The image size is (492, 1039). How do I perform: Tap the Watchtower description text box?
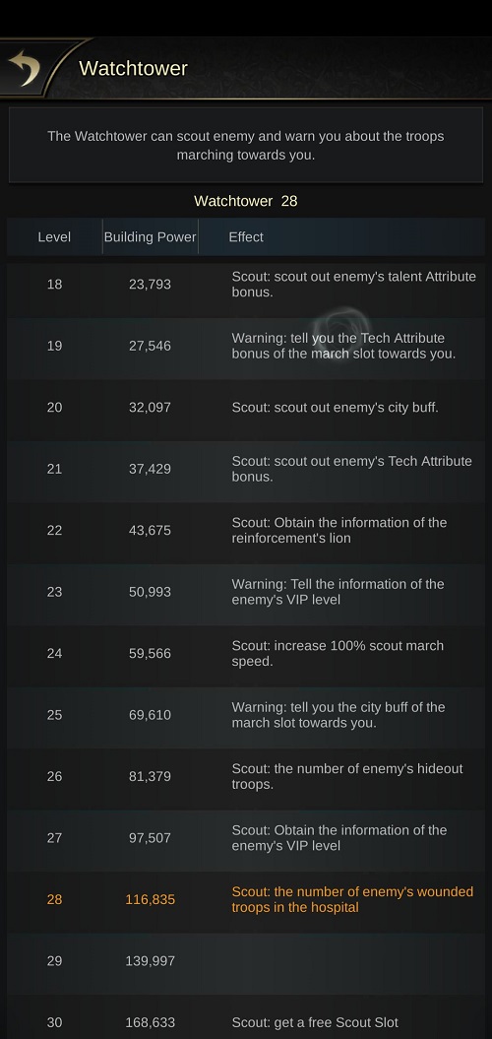(246, 145)
